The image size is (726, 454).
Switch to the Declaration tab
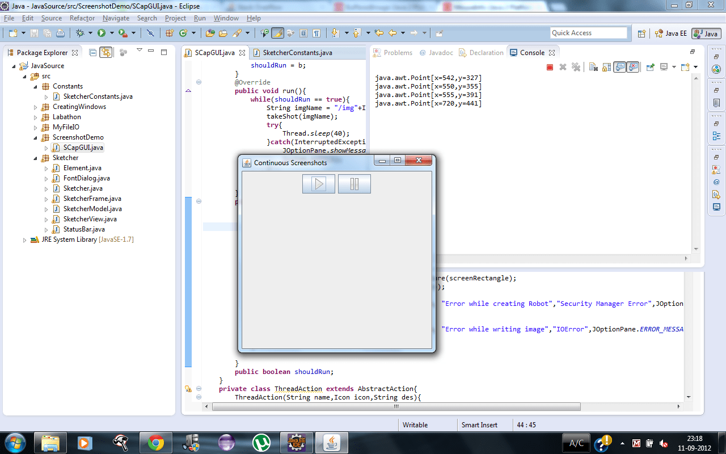481,53
